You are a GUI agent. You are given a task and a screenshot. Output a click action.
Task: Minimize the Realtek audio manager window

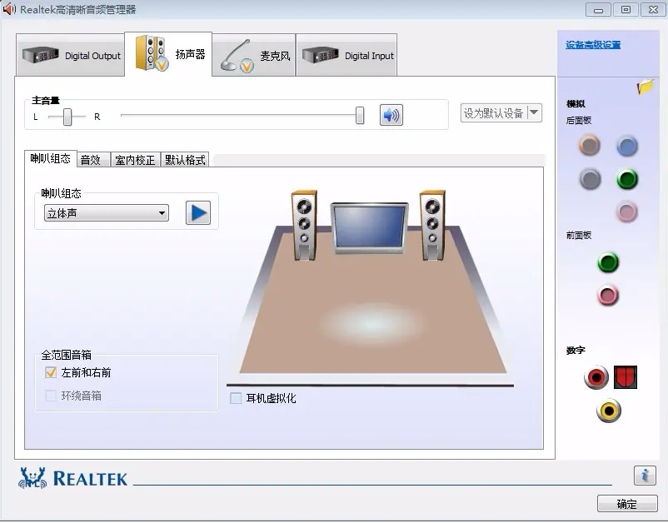click(598, 9)
